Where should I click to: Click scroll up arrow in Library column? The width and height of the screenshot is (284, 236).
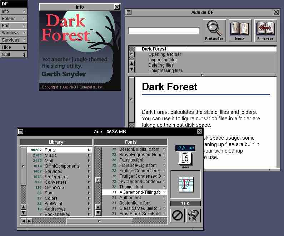click(23, 207)
